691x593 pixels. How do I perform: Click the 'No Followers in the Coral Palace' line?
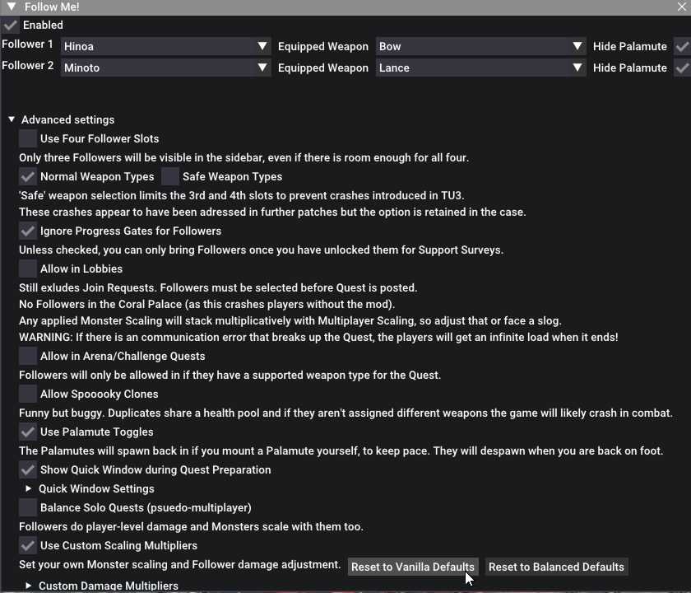coord(206,304)
